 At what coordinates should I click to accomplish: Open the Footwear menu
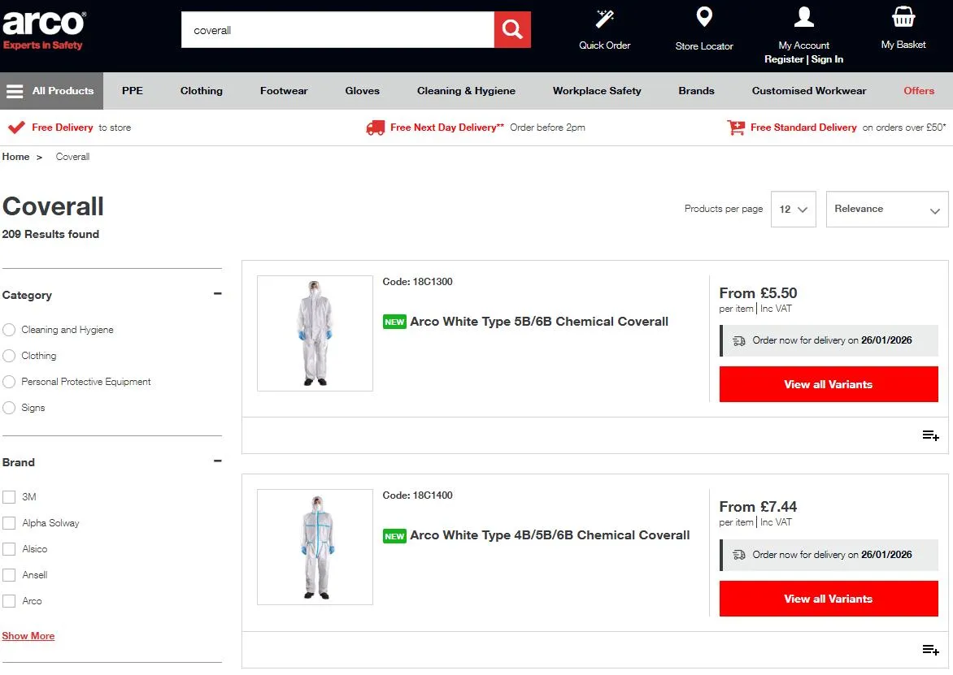coord(284,91)
